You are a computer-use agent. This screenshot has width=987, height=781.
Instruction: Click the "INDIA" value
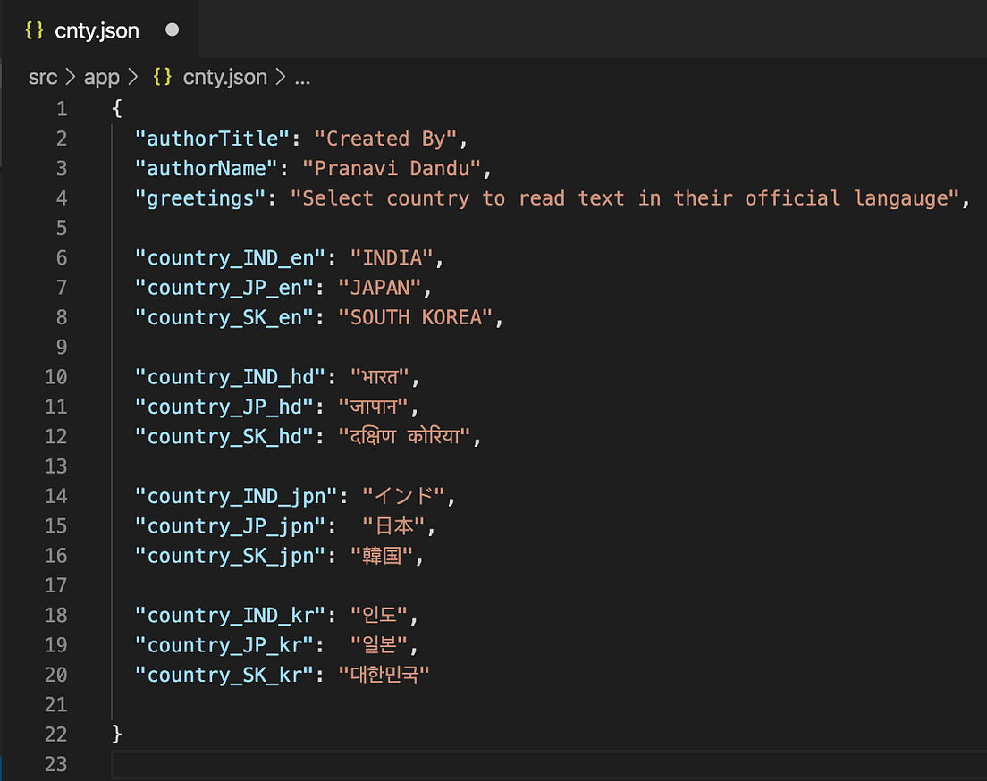tap(392, 258)
